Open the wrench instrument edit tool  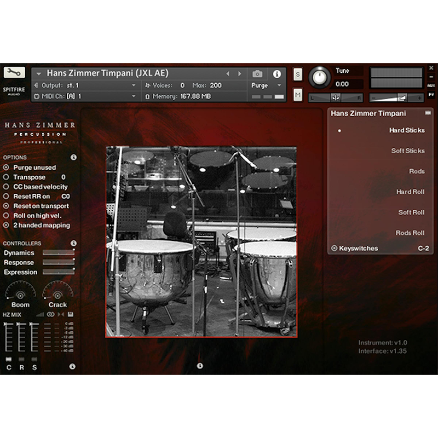click(14, 72)
